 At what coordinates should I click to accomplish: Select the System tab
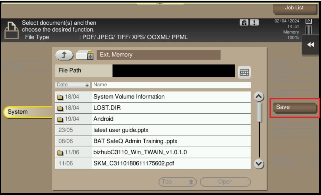[27, 112]
